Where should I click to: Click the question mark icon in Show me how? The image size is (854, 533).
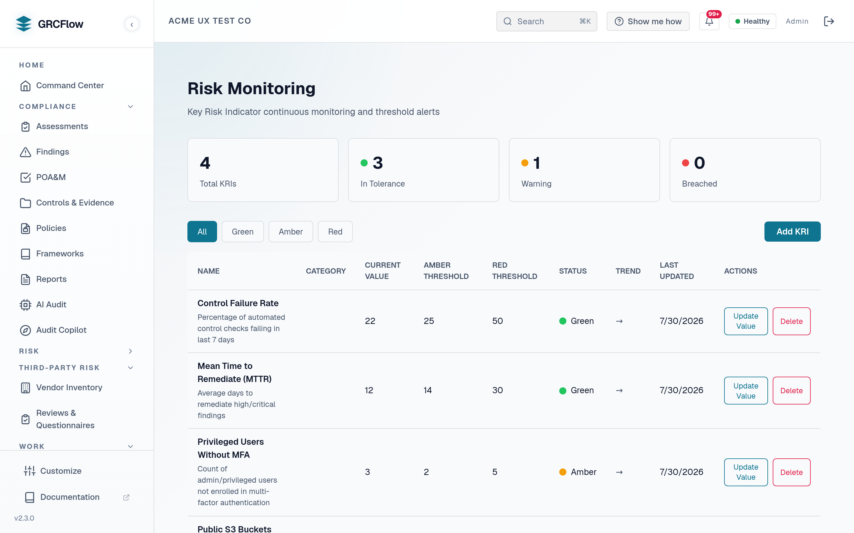tap(619, 22)
